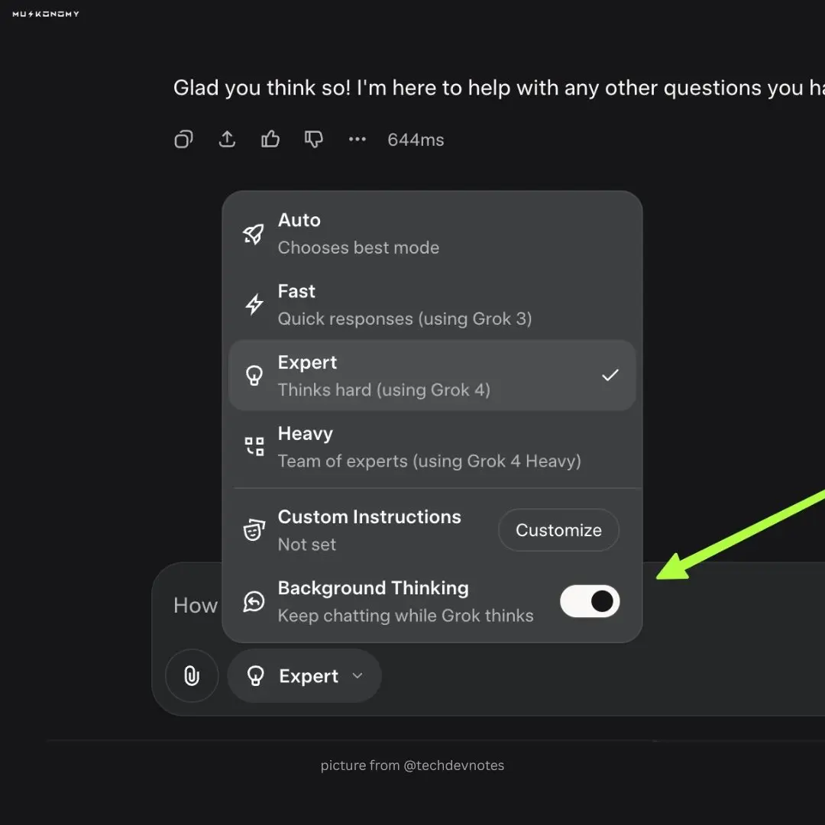The image size is (825, 825).
Task: Open the three-dot more options menu
Action: (x=357, y=140)
